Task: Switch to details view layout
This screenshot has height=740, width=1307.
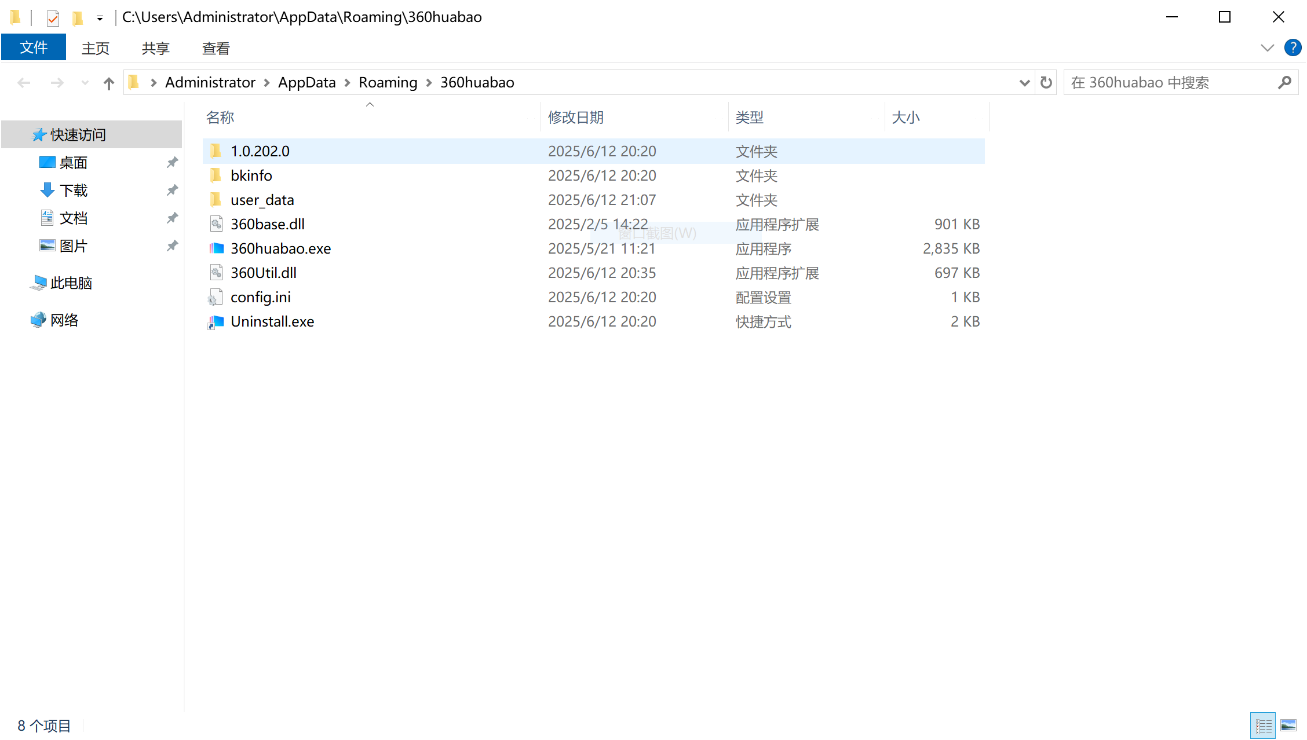Action: pos(1263,726)
